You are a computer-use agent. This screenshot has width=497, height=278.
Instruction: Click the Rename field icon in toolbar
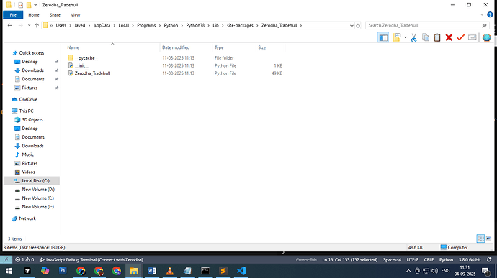473,37
